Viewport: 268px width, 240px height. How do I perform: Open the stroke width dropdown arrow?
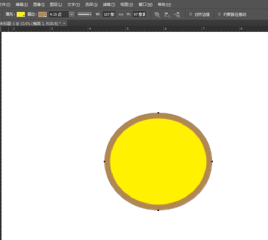[72, 14]
